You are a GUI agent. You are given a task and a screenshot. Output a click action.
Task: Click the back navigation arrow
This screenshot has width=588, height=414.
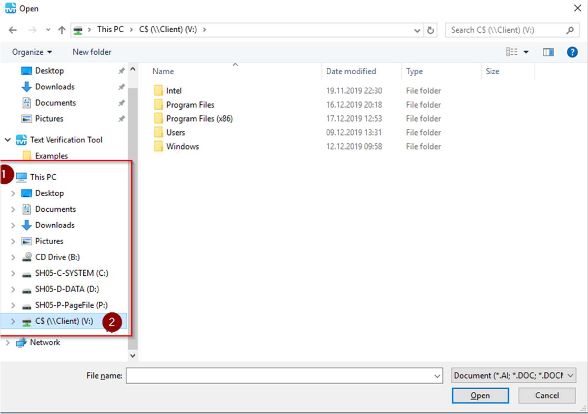[x=13, y=30]
